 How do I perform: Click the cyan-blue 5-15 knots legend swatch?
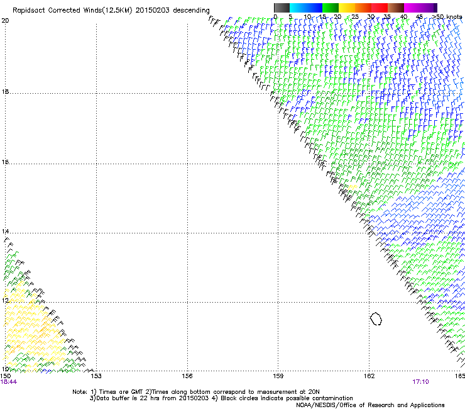306,8
